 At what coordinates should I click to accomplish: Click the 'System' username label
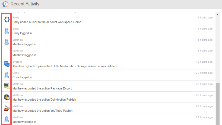coord(17,62)
